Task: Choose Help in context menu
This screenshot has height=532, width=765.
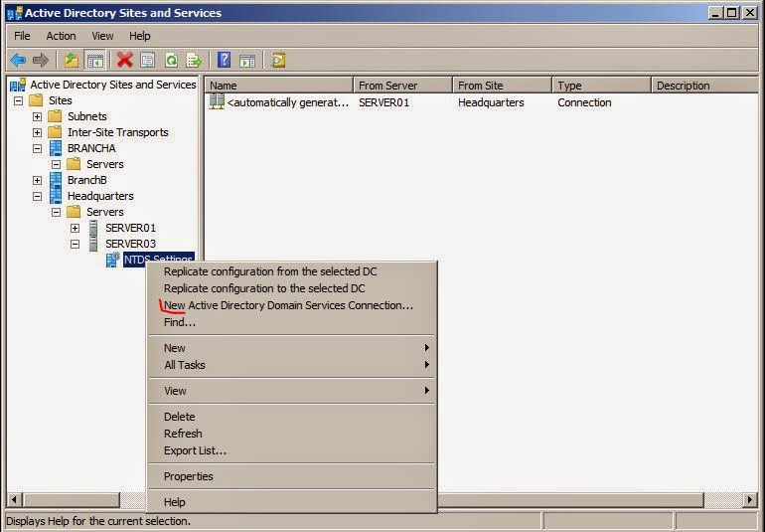Action: tap(292, 502)
